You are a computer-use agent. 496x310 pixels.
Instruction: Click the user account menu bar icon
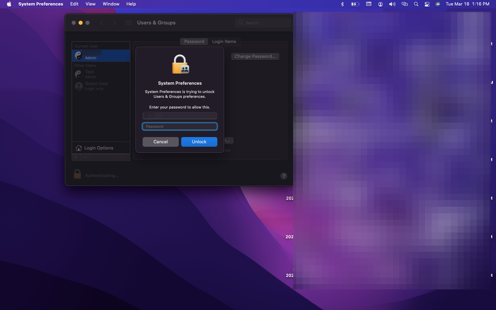coord(381,4)
